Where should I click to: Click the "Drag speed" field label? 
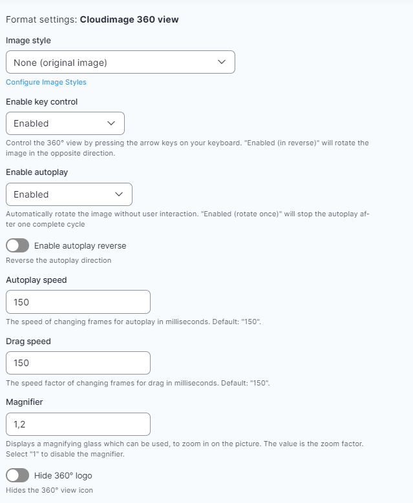pos(28,341)
